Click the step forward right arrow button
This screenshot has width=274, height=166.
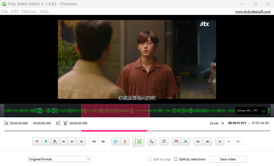(x=81, y=141)
